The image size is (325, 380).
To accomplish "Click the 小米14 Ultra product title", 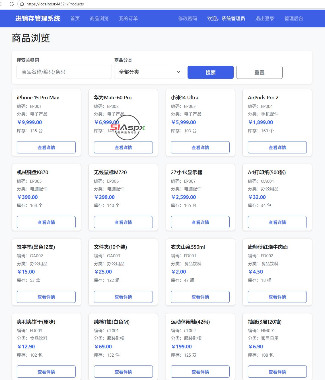I will tap(184, 98).
